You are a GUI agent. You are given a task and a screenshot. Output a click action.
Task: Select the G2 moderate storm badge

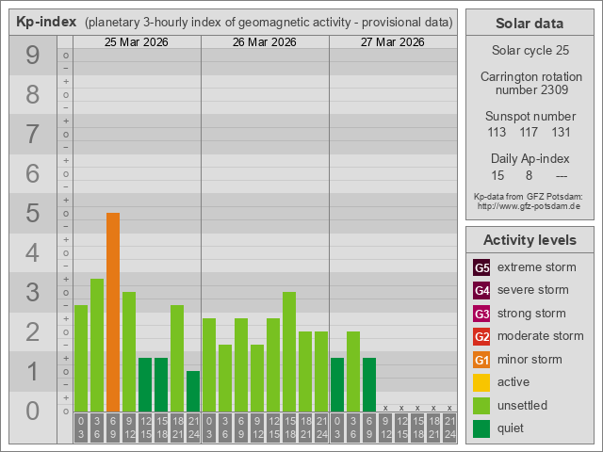click(481, 336)
